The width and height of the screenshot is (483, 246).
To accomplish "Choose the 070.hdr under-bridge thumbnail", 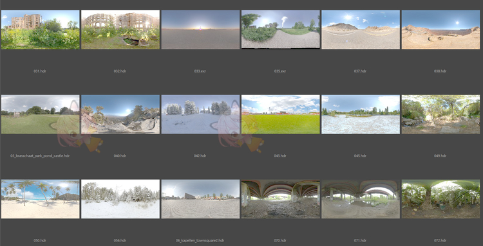I will (281, 199).
